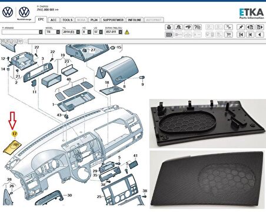Expand the year dropdown showing 2014

point(71,32)
